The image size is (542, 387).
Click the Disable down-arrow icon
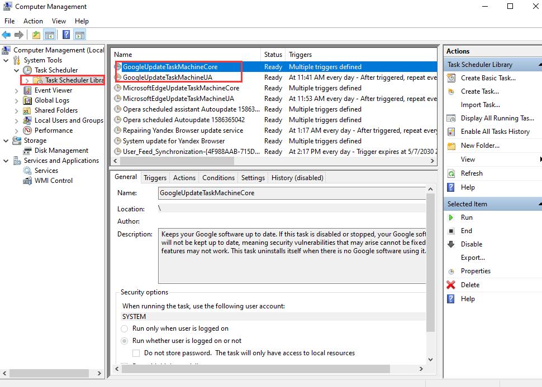point(451,244)
